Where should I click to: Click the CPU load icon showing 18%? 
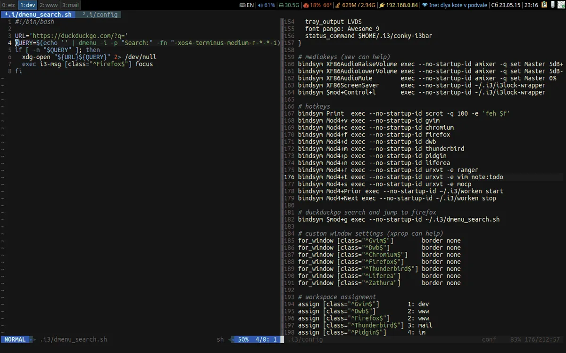pyautogui.click(x=306, y=5)
